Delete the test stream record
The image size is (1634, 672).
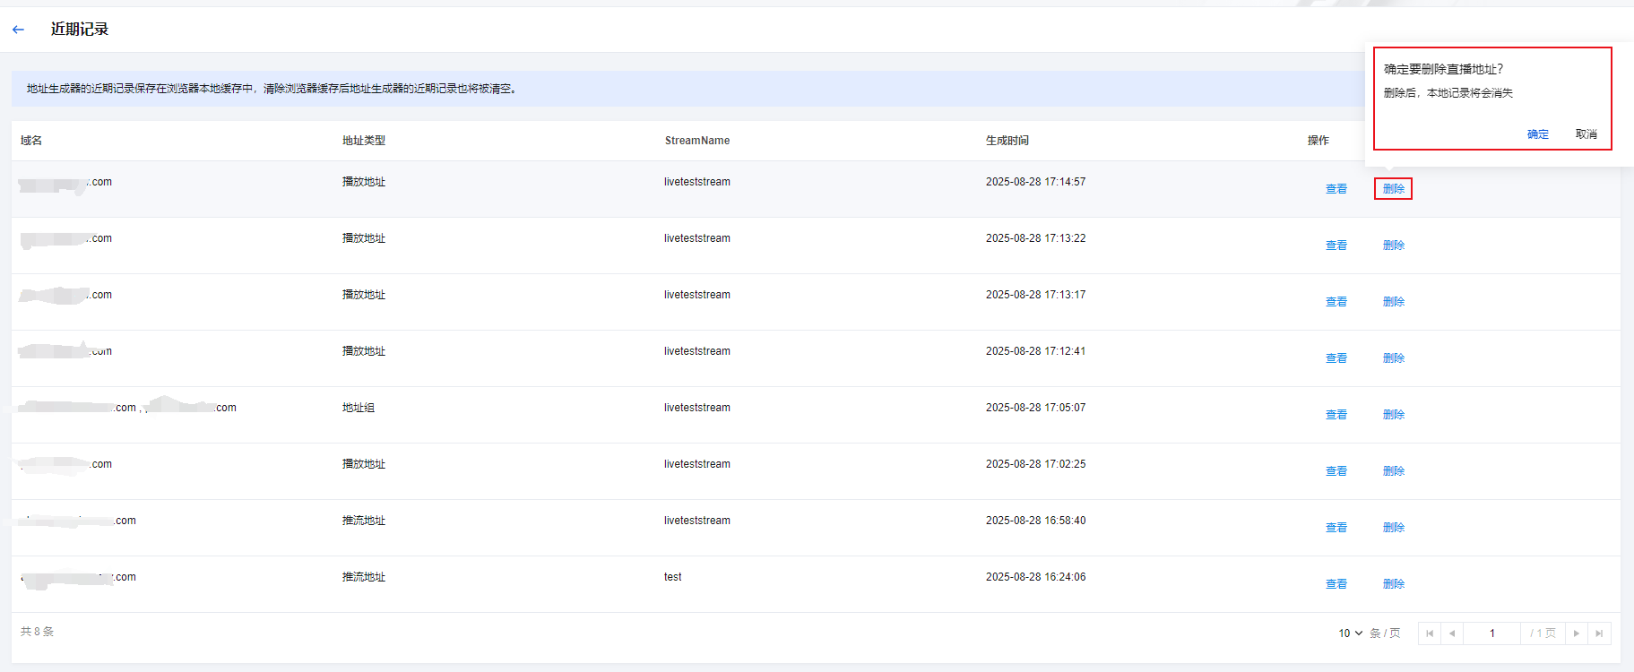coord(1393,584)
